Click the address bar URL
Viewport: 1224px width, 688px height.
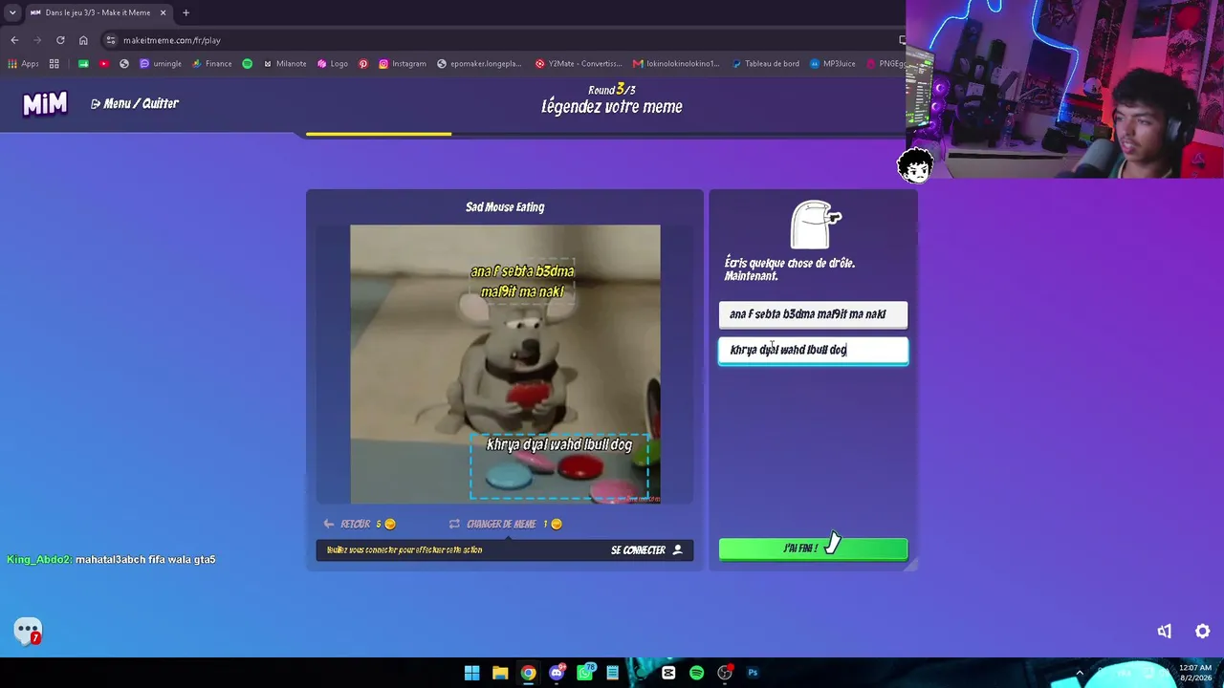(x=172, y=40)
